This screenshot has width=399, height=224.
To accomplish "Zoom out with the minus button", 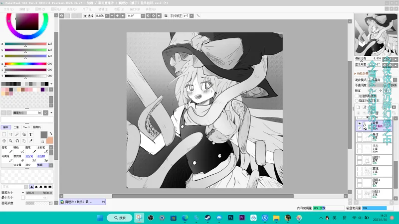I will point(112,16).
